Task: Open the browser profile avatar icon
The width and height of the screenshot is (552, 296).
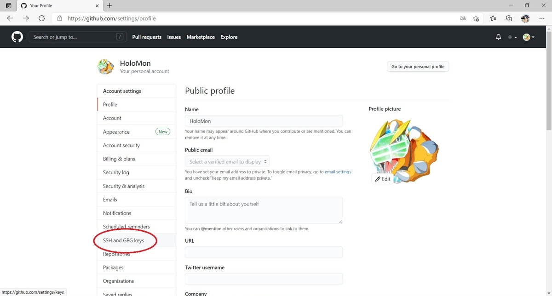Action: pos(525,18)
